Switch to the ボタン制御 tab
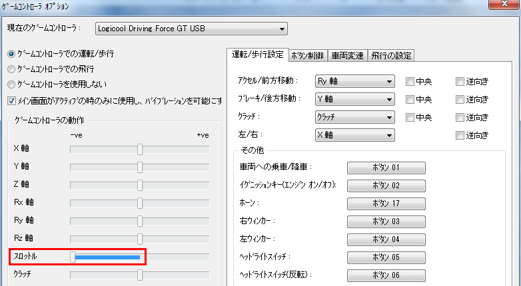Viewport: 521px width, 286px height. pyautogui.click(x=308, y=56)
